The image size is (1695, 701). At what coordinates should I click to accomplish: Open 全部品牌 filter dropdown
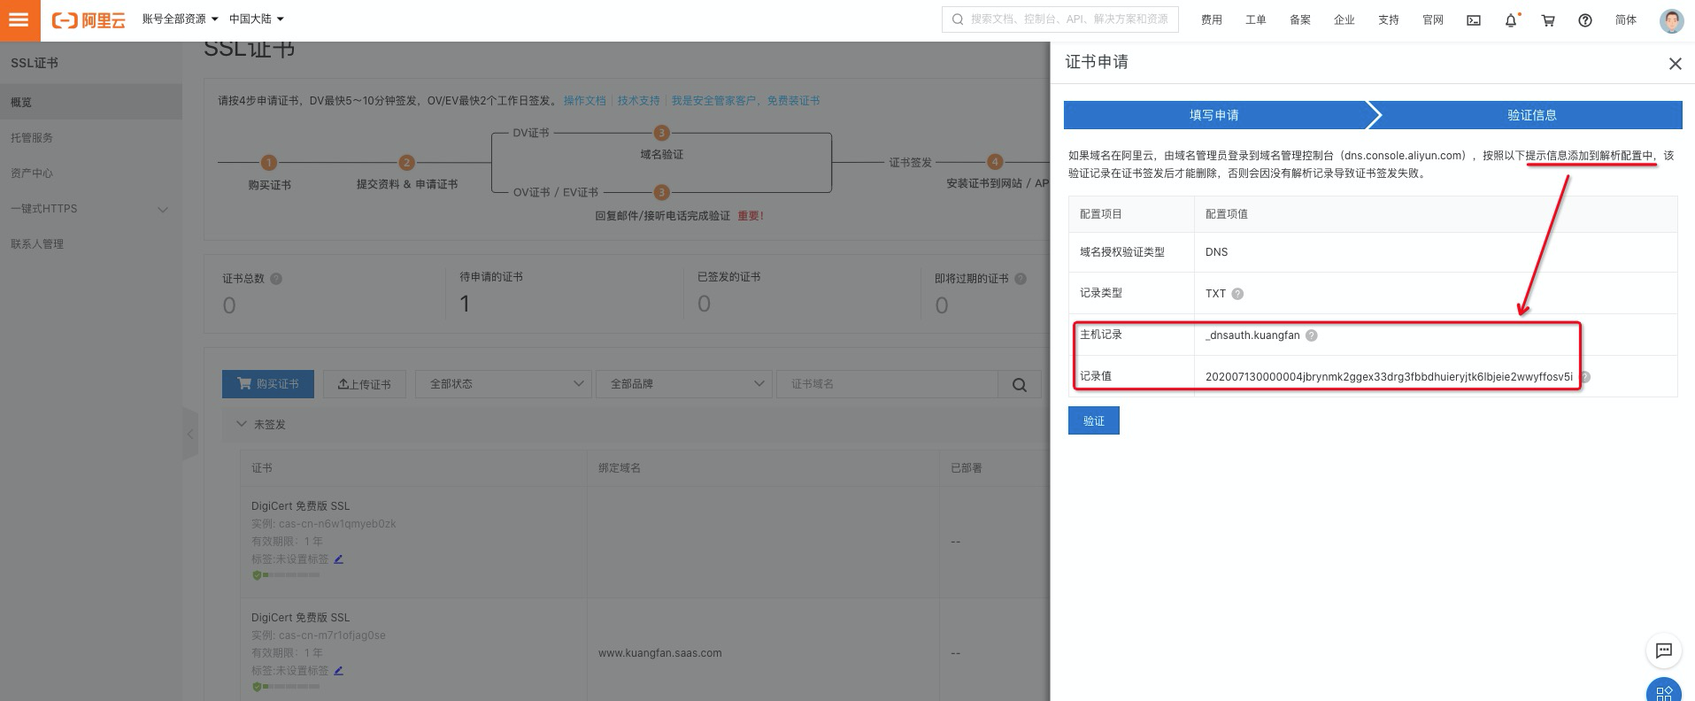tap(684, 384)
